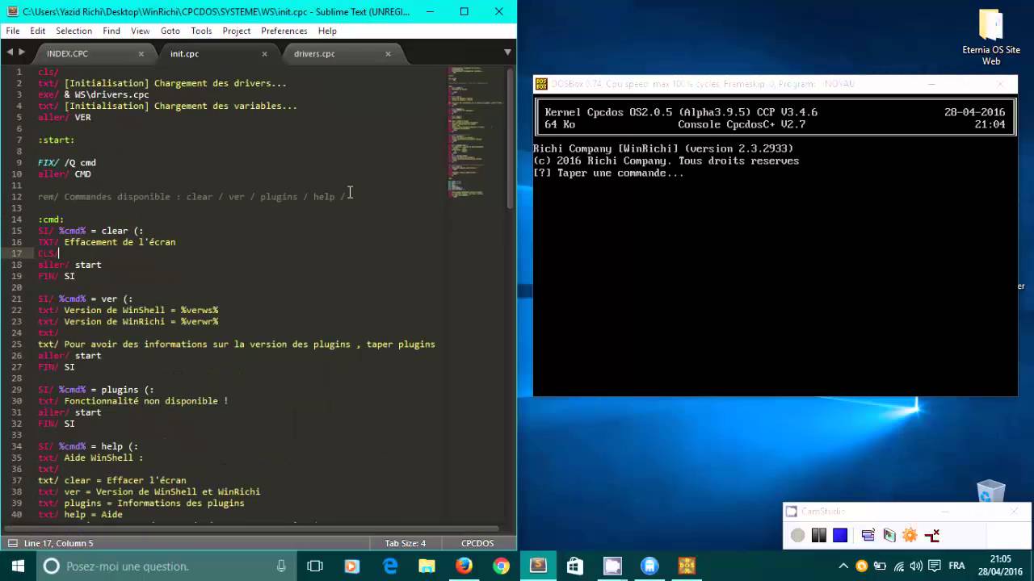Open the clock showing 21:05

pyautogui.click(x=1000, y=566)
